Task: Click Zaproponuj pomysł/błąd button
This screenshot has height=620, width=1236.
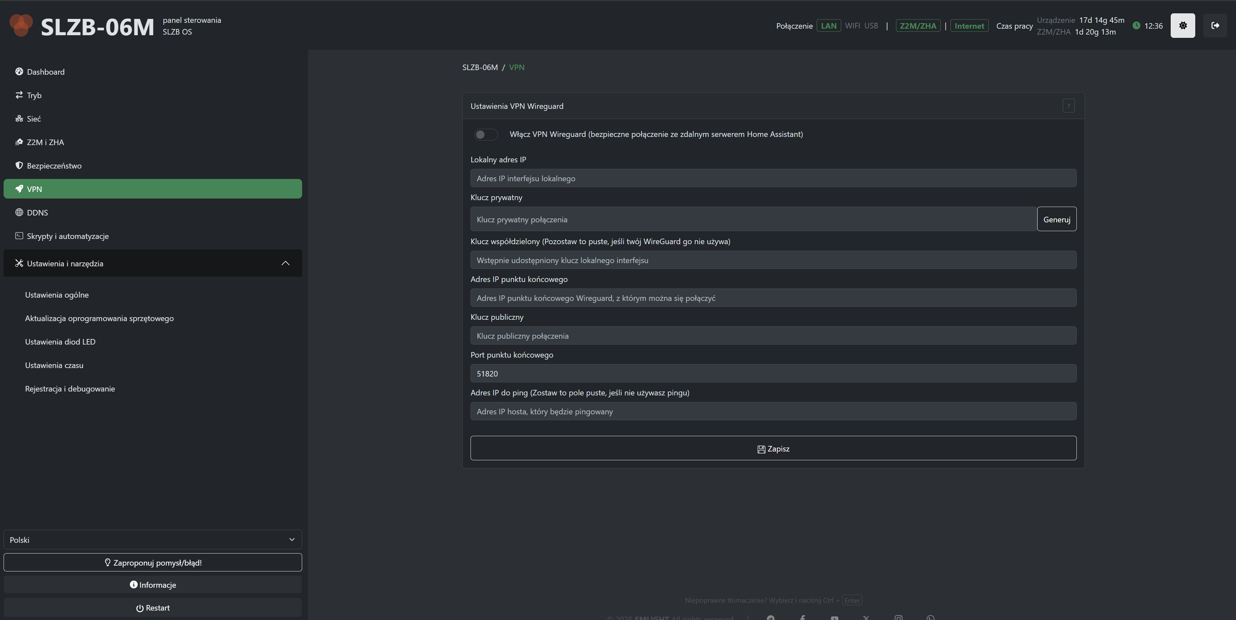Action: click(x=153, y=562)
